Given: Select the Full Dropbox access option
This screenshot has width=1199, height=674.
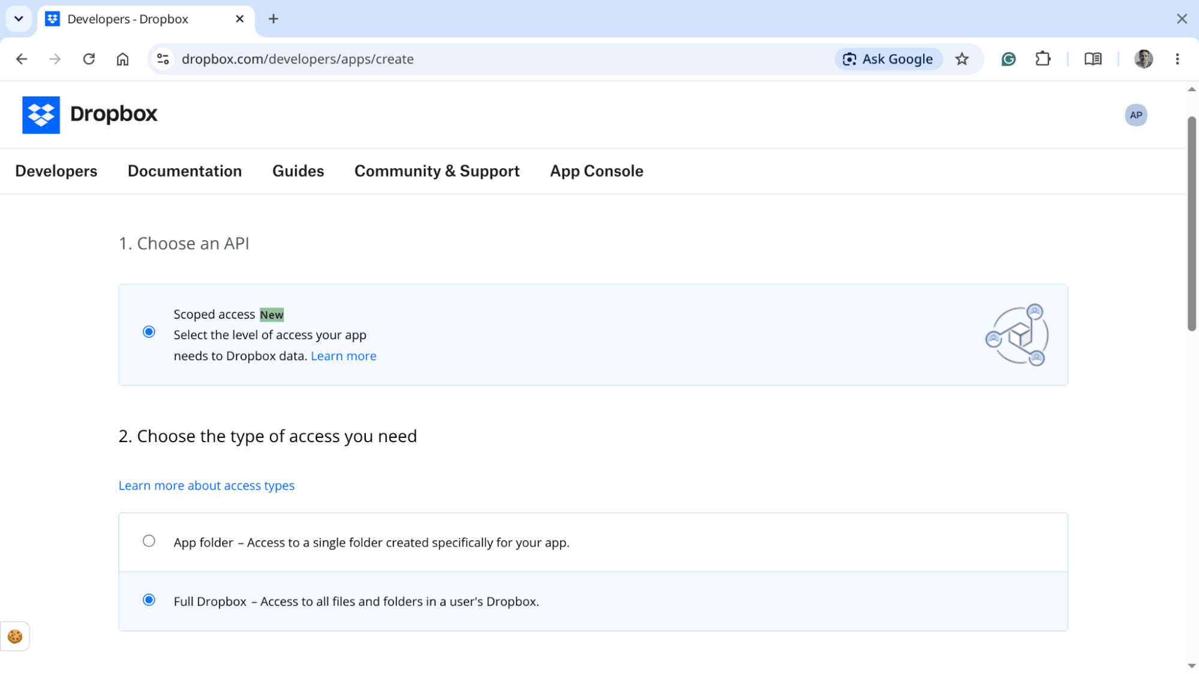Looking at the screenshot, I should tap(149, 600).
